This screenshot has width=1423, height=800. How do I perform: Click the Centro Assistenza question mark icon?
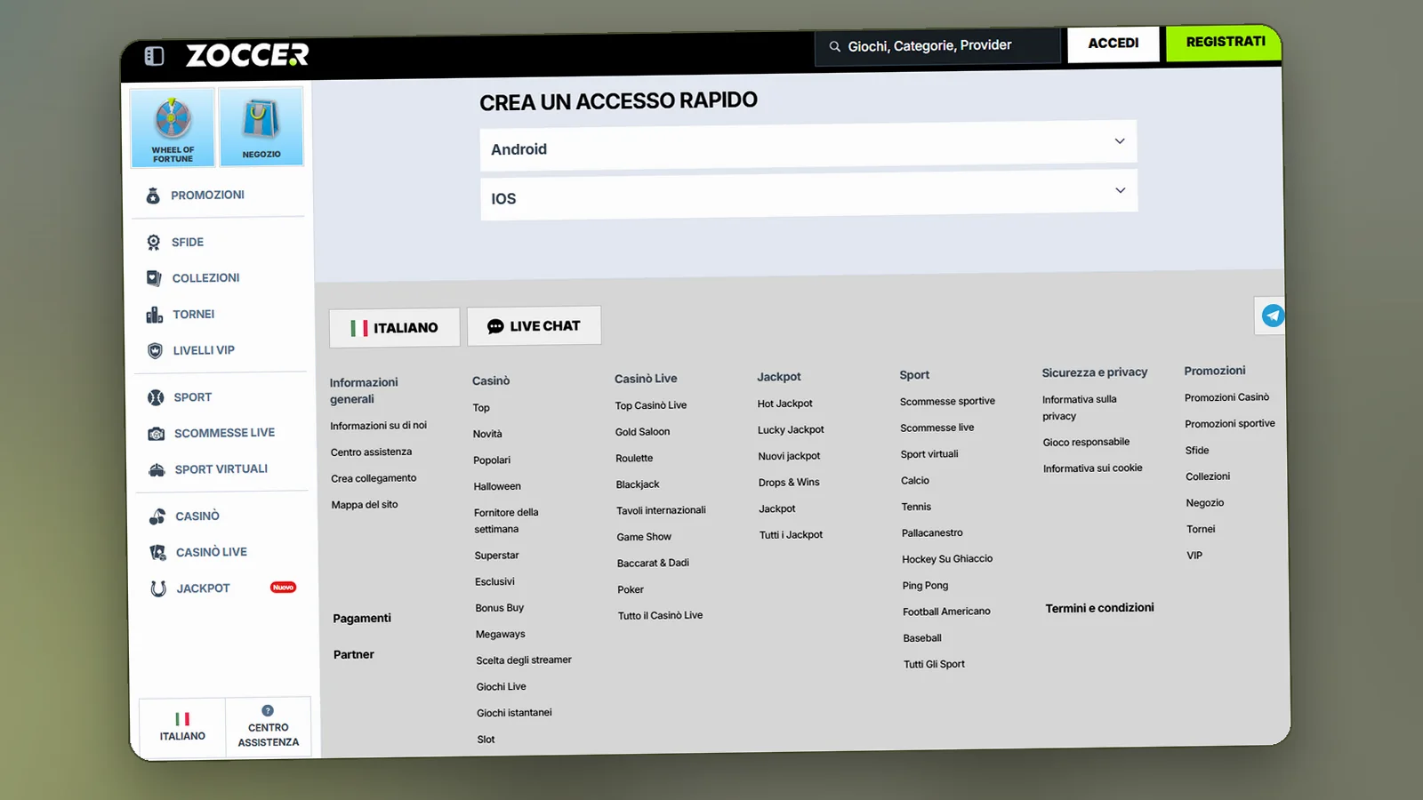268,711
